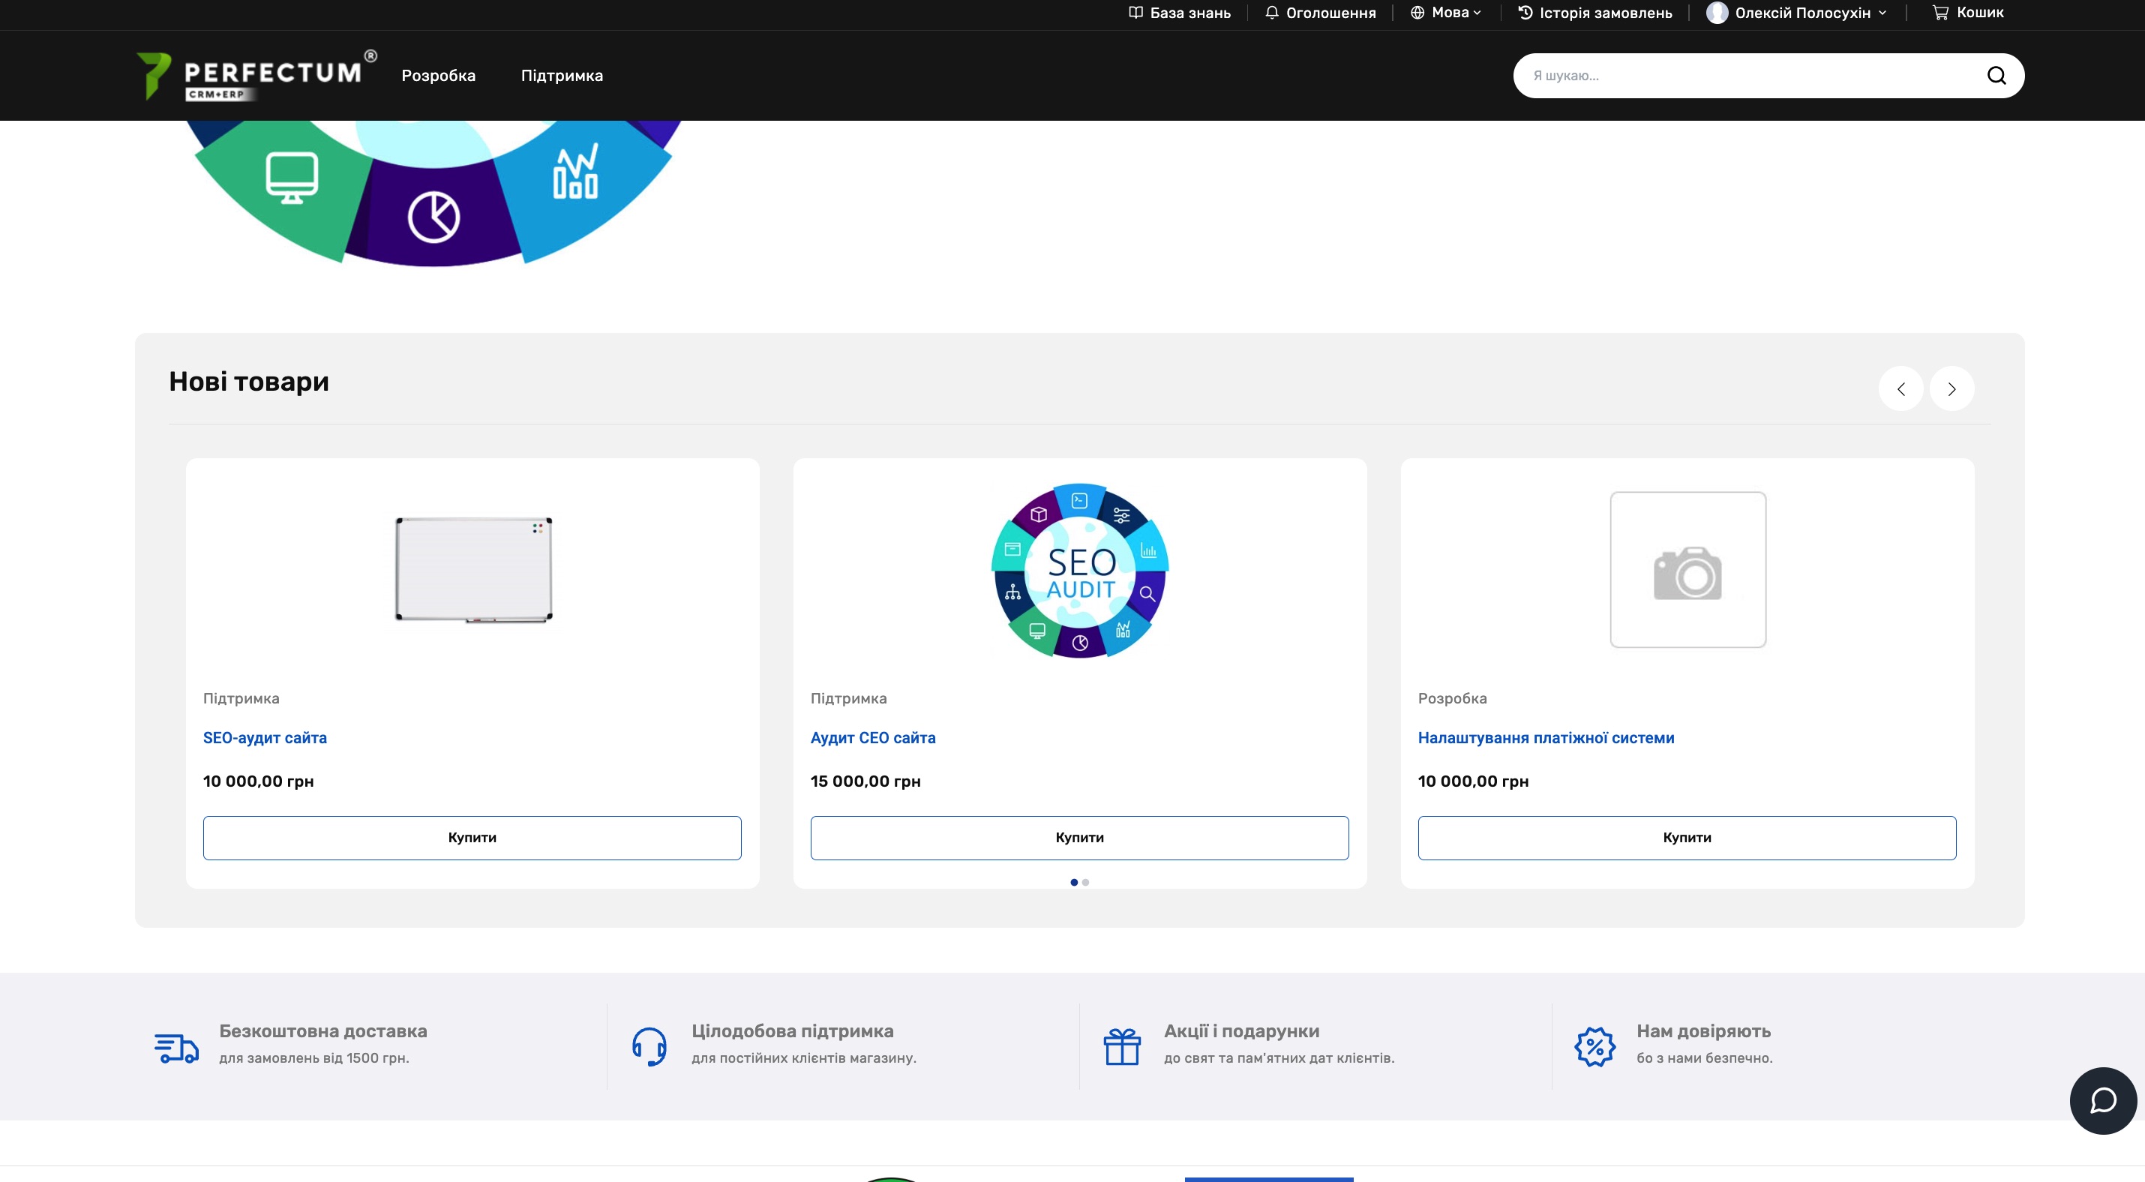
Task: Open the База знань book icon
Action: point(1135,13)
